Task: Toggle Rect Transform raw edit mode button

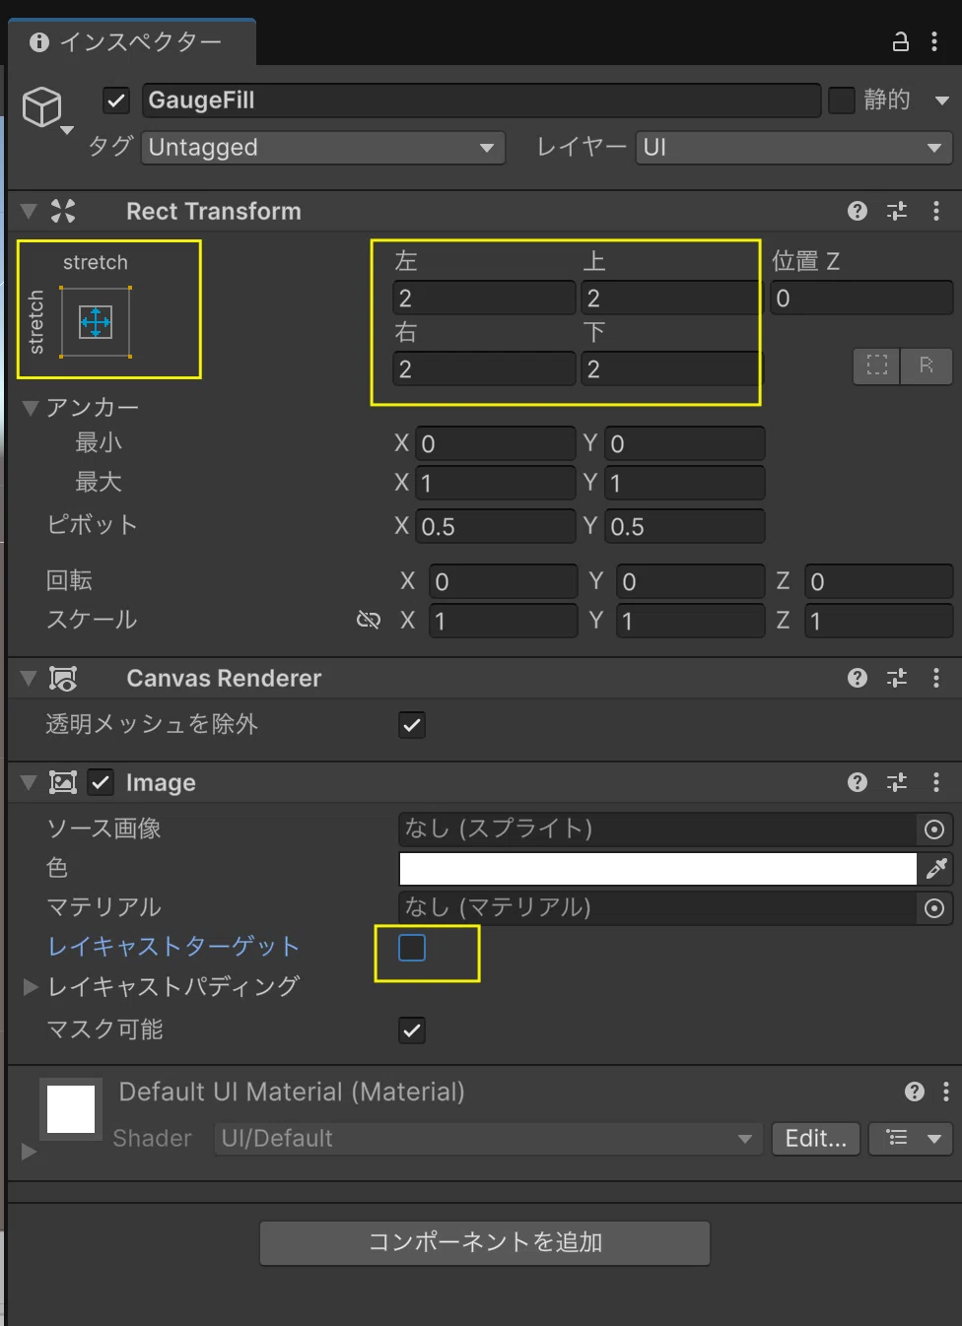Action: pos(927,365)
